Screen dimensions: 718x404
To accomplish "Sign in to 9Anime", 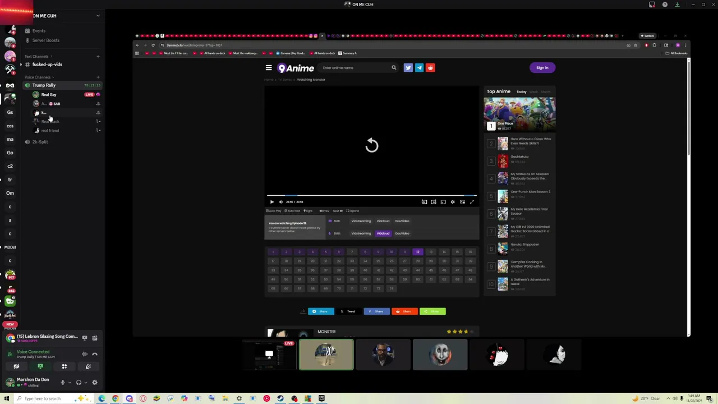I will click(542, 68).
